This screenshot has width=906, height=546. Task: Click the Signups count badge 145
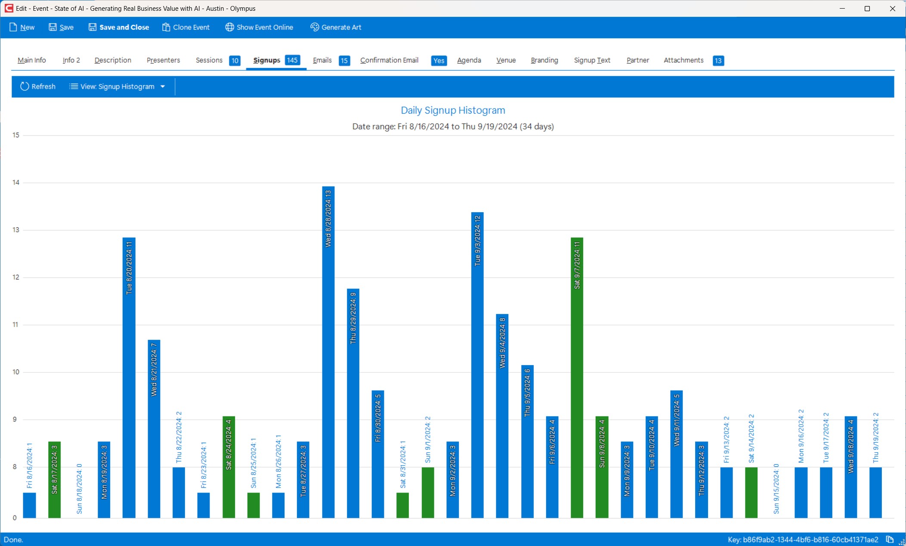(x=292, y=60)
